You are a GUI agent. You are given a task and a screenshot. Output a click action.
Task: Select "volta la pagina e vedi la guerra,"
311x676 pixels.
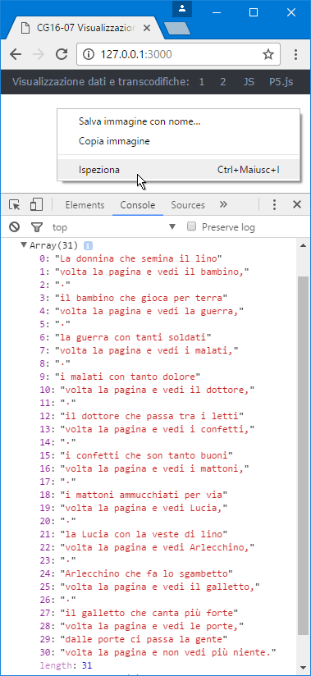(x=149, y=311)
